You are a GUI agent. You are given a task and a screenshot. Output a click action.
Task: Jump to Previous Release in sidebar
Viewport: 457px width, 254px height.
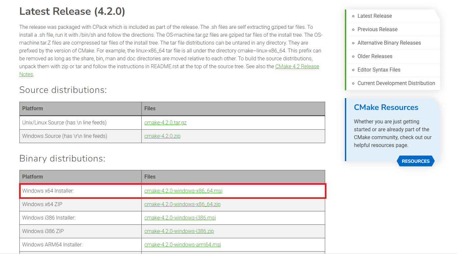pos(377,29)
